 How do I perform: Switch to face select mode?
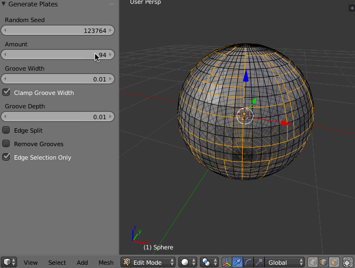[334, 263]
